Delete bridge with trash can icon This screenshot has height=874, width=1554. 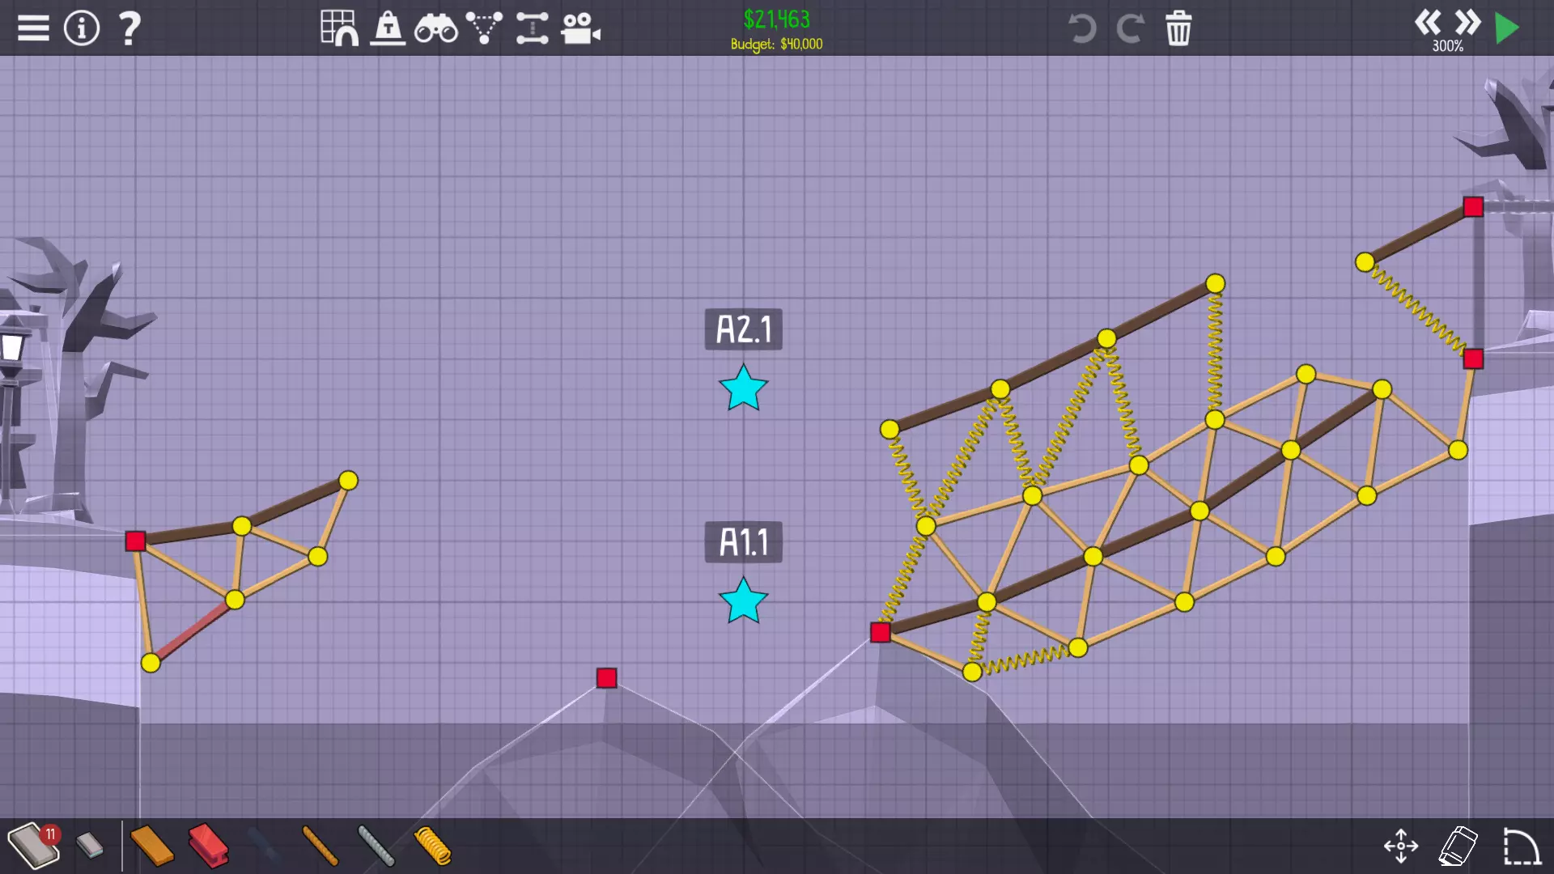click(1178, 28)
